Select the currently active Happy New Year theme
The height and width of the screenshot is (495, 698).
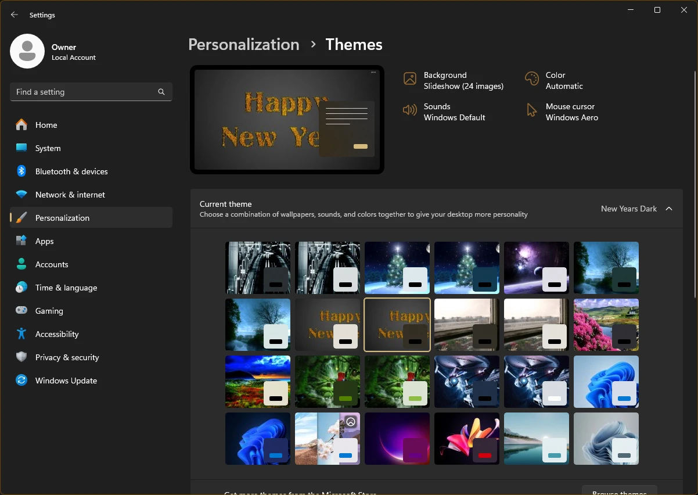pyautogui.click(x=397, y=325)
